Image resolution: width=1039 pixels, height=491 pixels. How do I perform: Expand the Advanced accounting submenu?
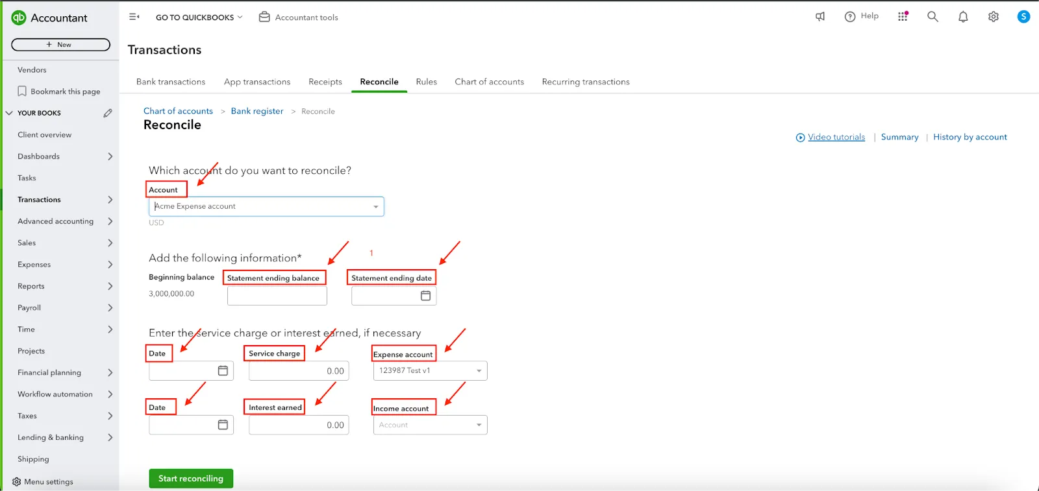tap(110, 221)
